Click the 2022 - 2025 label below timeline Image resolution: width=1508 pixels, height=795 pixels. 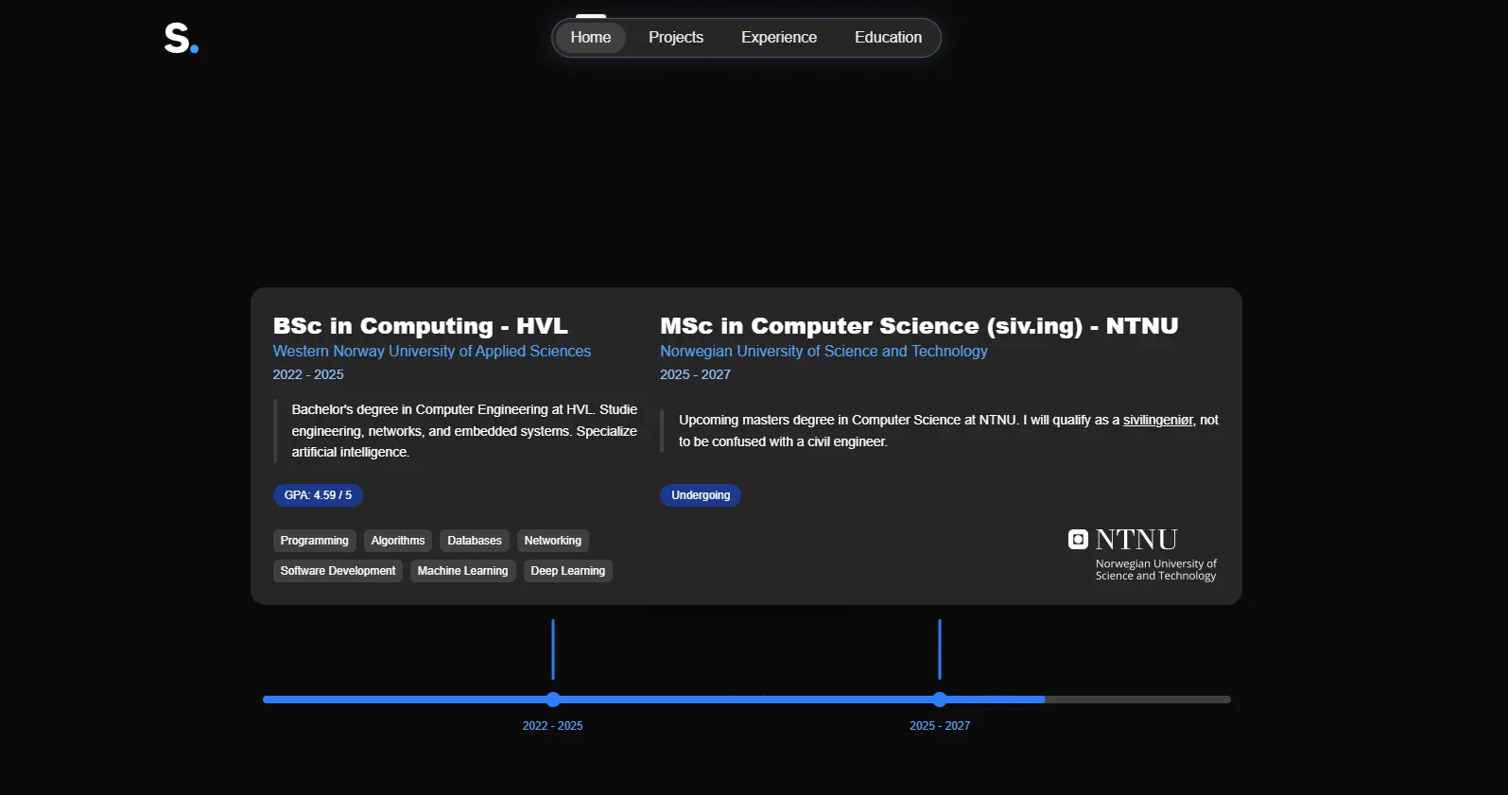click(x=553, y=726)
